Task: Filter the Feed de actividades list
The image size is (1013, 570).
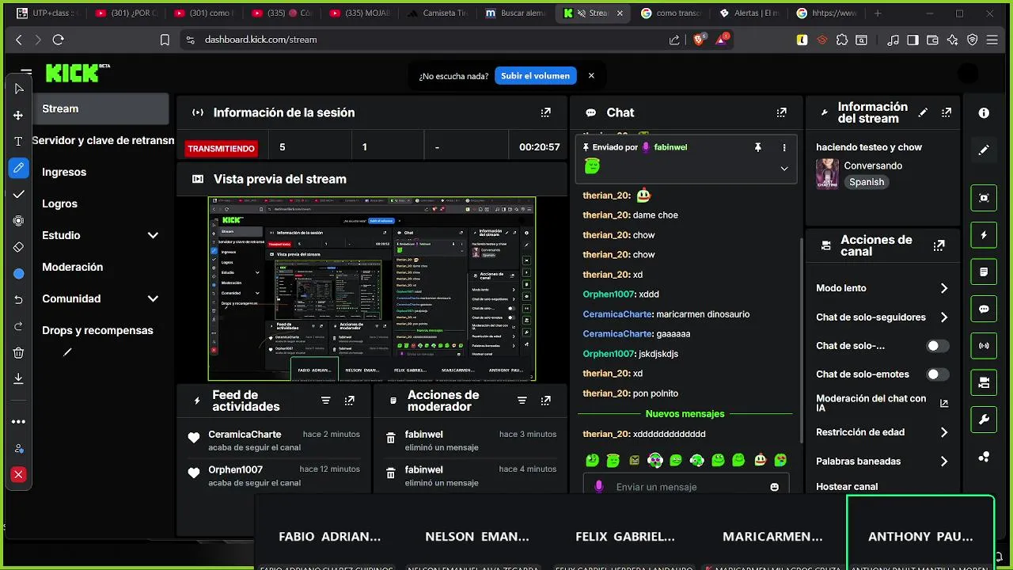Action: (x=325, y=401)
